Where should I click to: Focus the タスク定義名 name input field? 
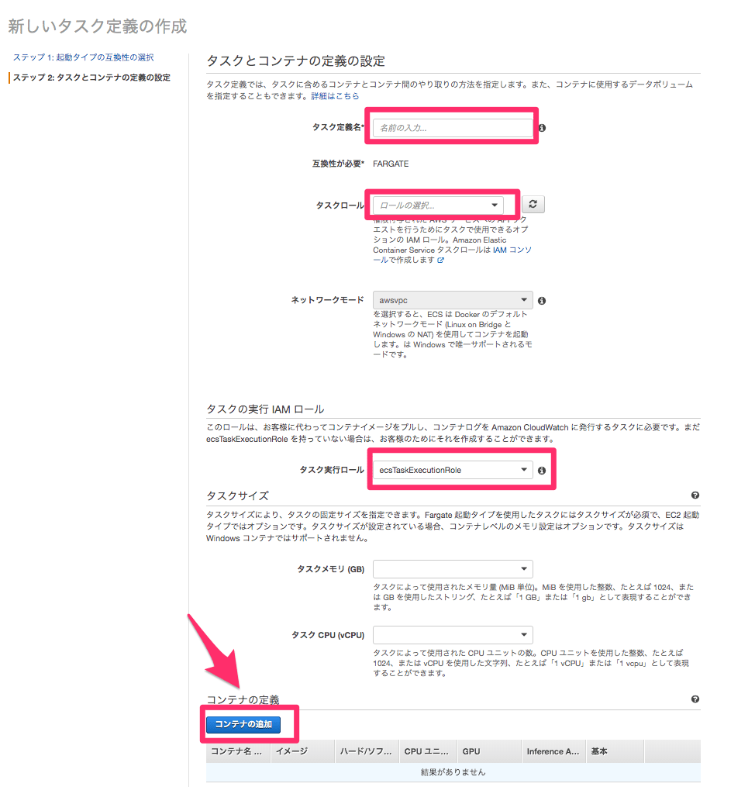point(452,128)
